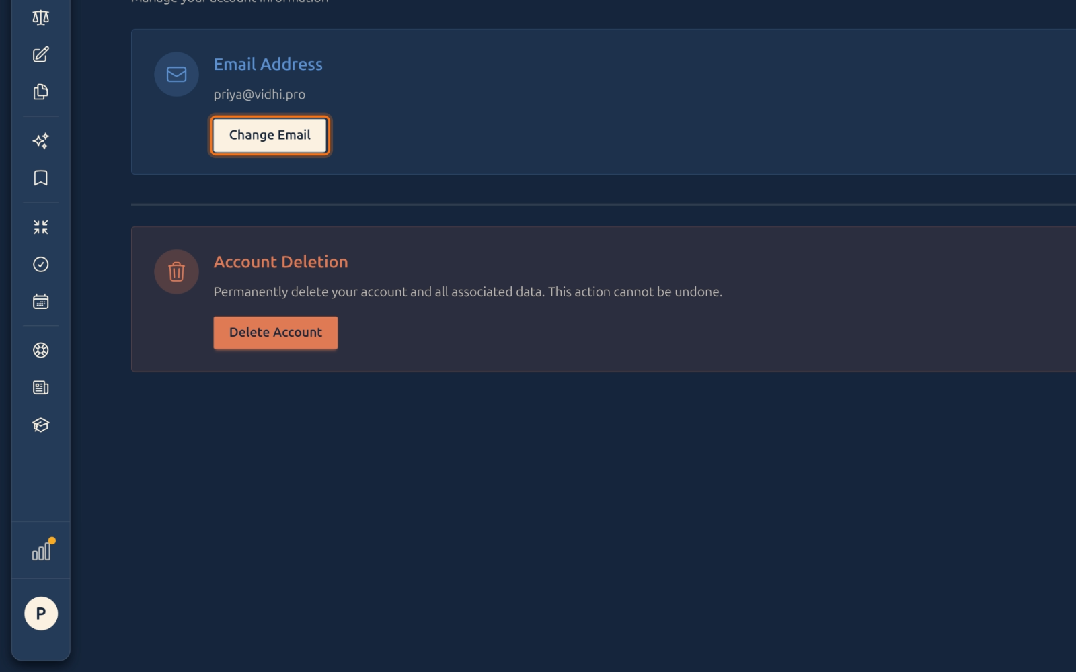Click the 'Permanently delete your account' warning text
This screenshot has height=672, width=1076.
467,292
